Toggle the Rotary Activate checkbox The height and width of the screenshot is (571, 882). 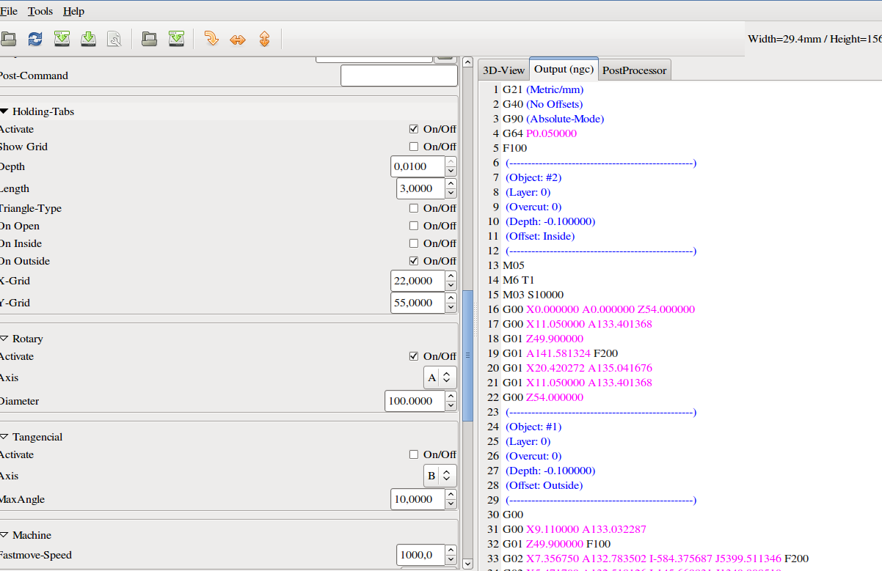[x=414, y=356]
